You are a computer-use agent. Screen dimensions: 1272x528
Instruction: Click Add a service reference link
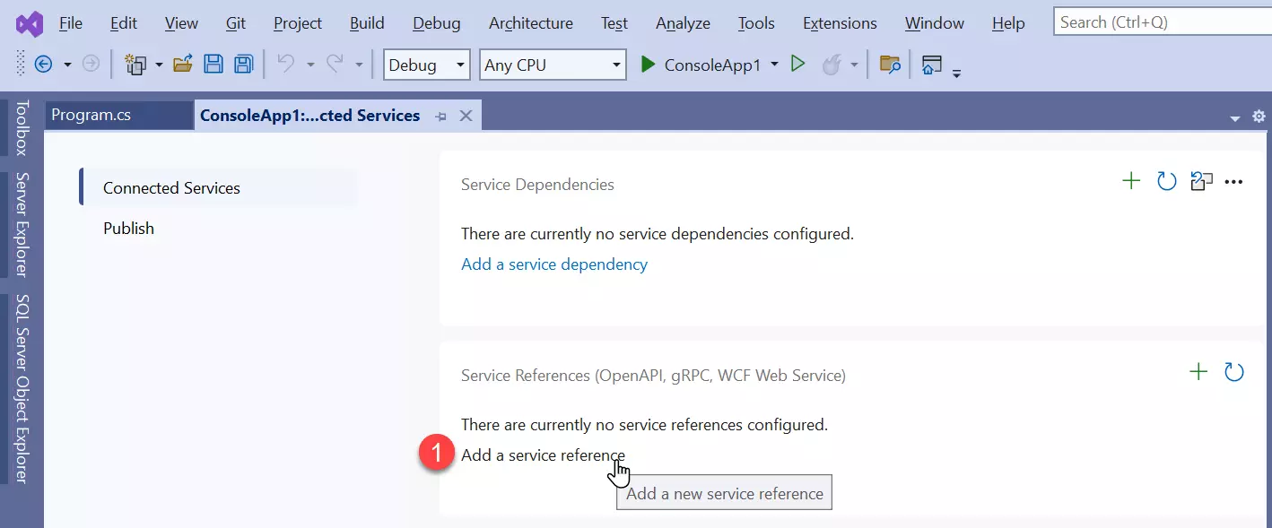[543, 454]
